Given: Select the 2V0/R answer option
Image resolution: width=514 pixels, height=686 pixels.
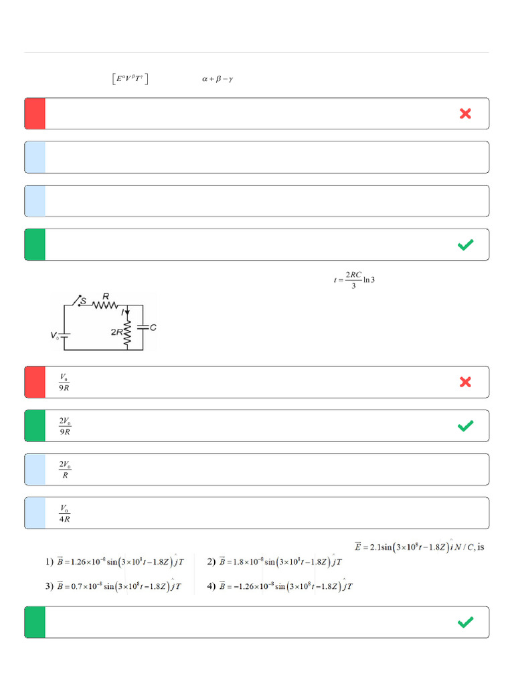Looking at the screenshot, I should tap(65, 469).
